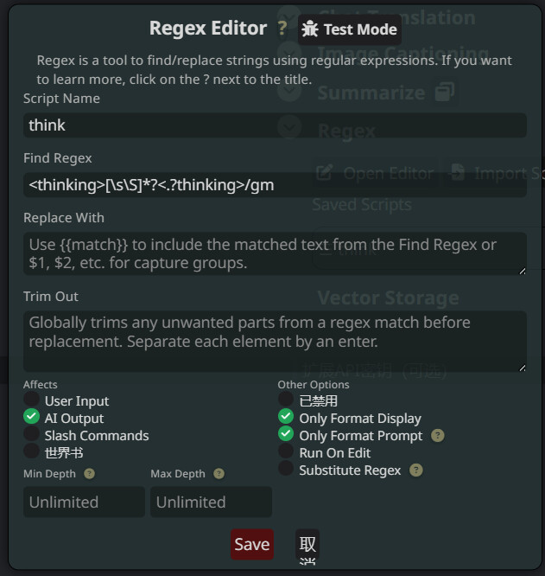Disable Only Format Display
The width and height of the screenshot is (545, 576).
(286, 417)
